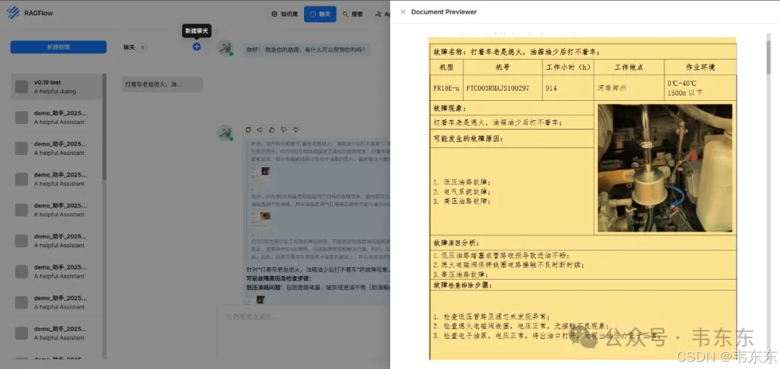This screenshot has width=780, height=369.
Task: Click the thumbs-down icon on the answer
Action: [284, 130]
